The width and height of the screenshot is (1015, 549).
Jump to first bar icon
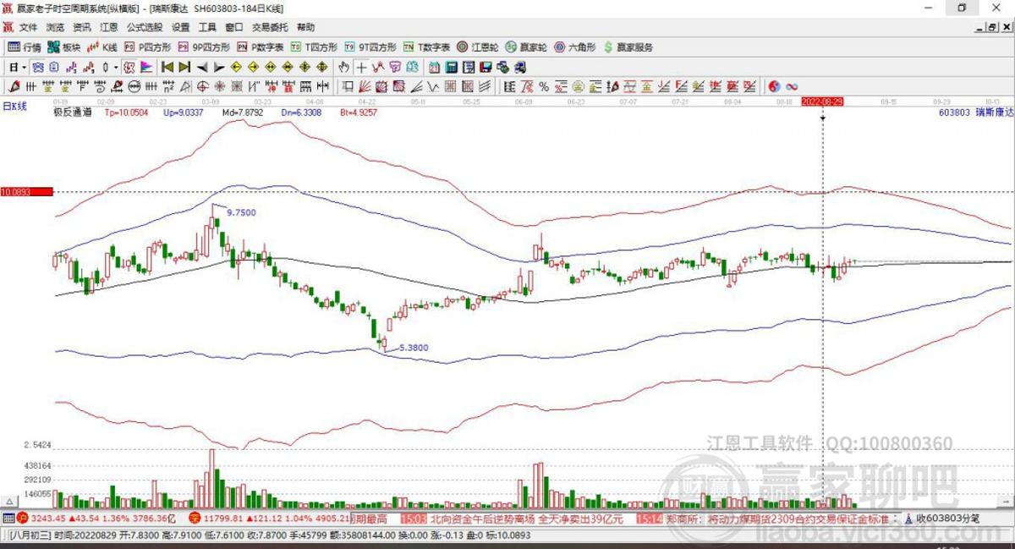(167, 67)
